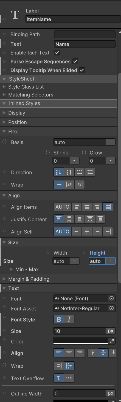Toggle Italic font style
The image size is (121, 402).
pyautogui.click(x=69, y=319)
